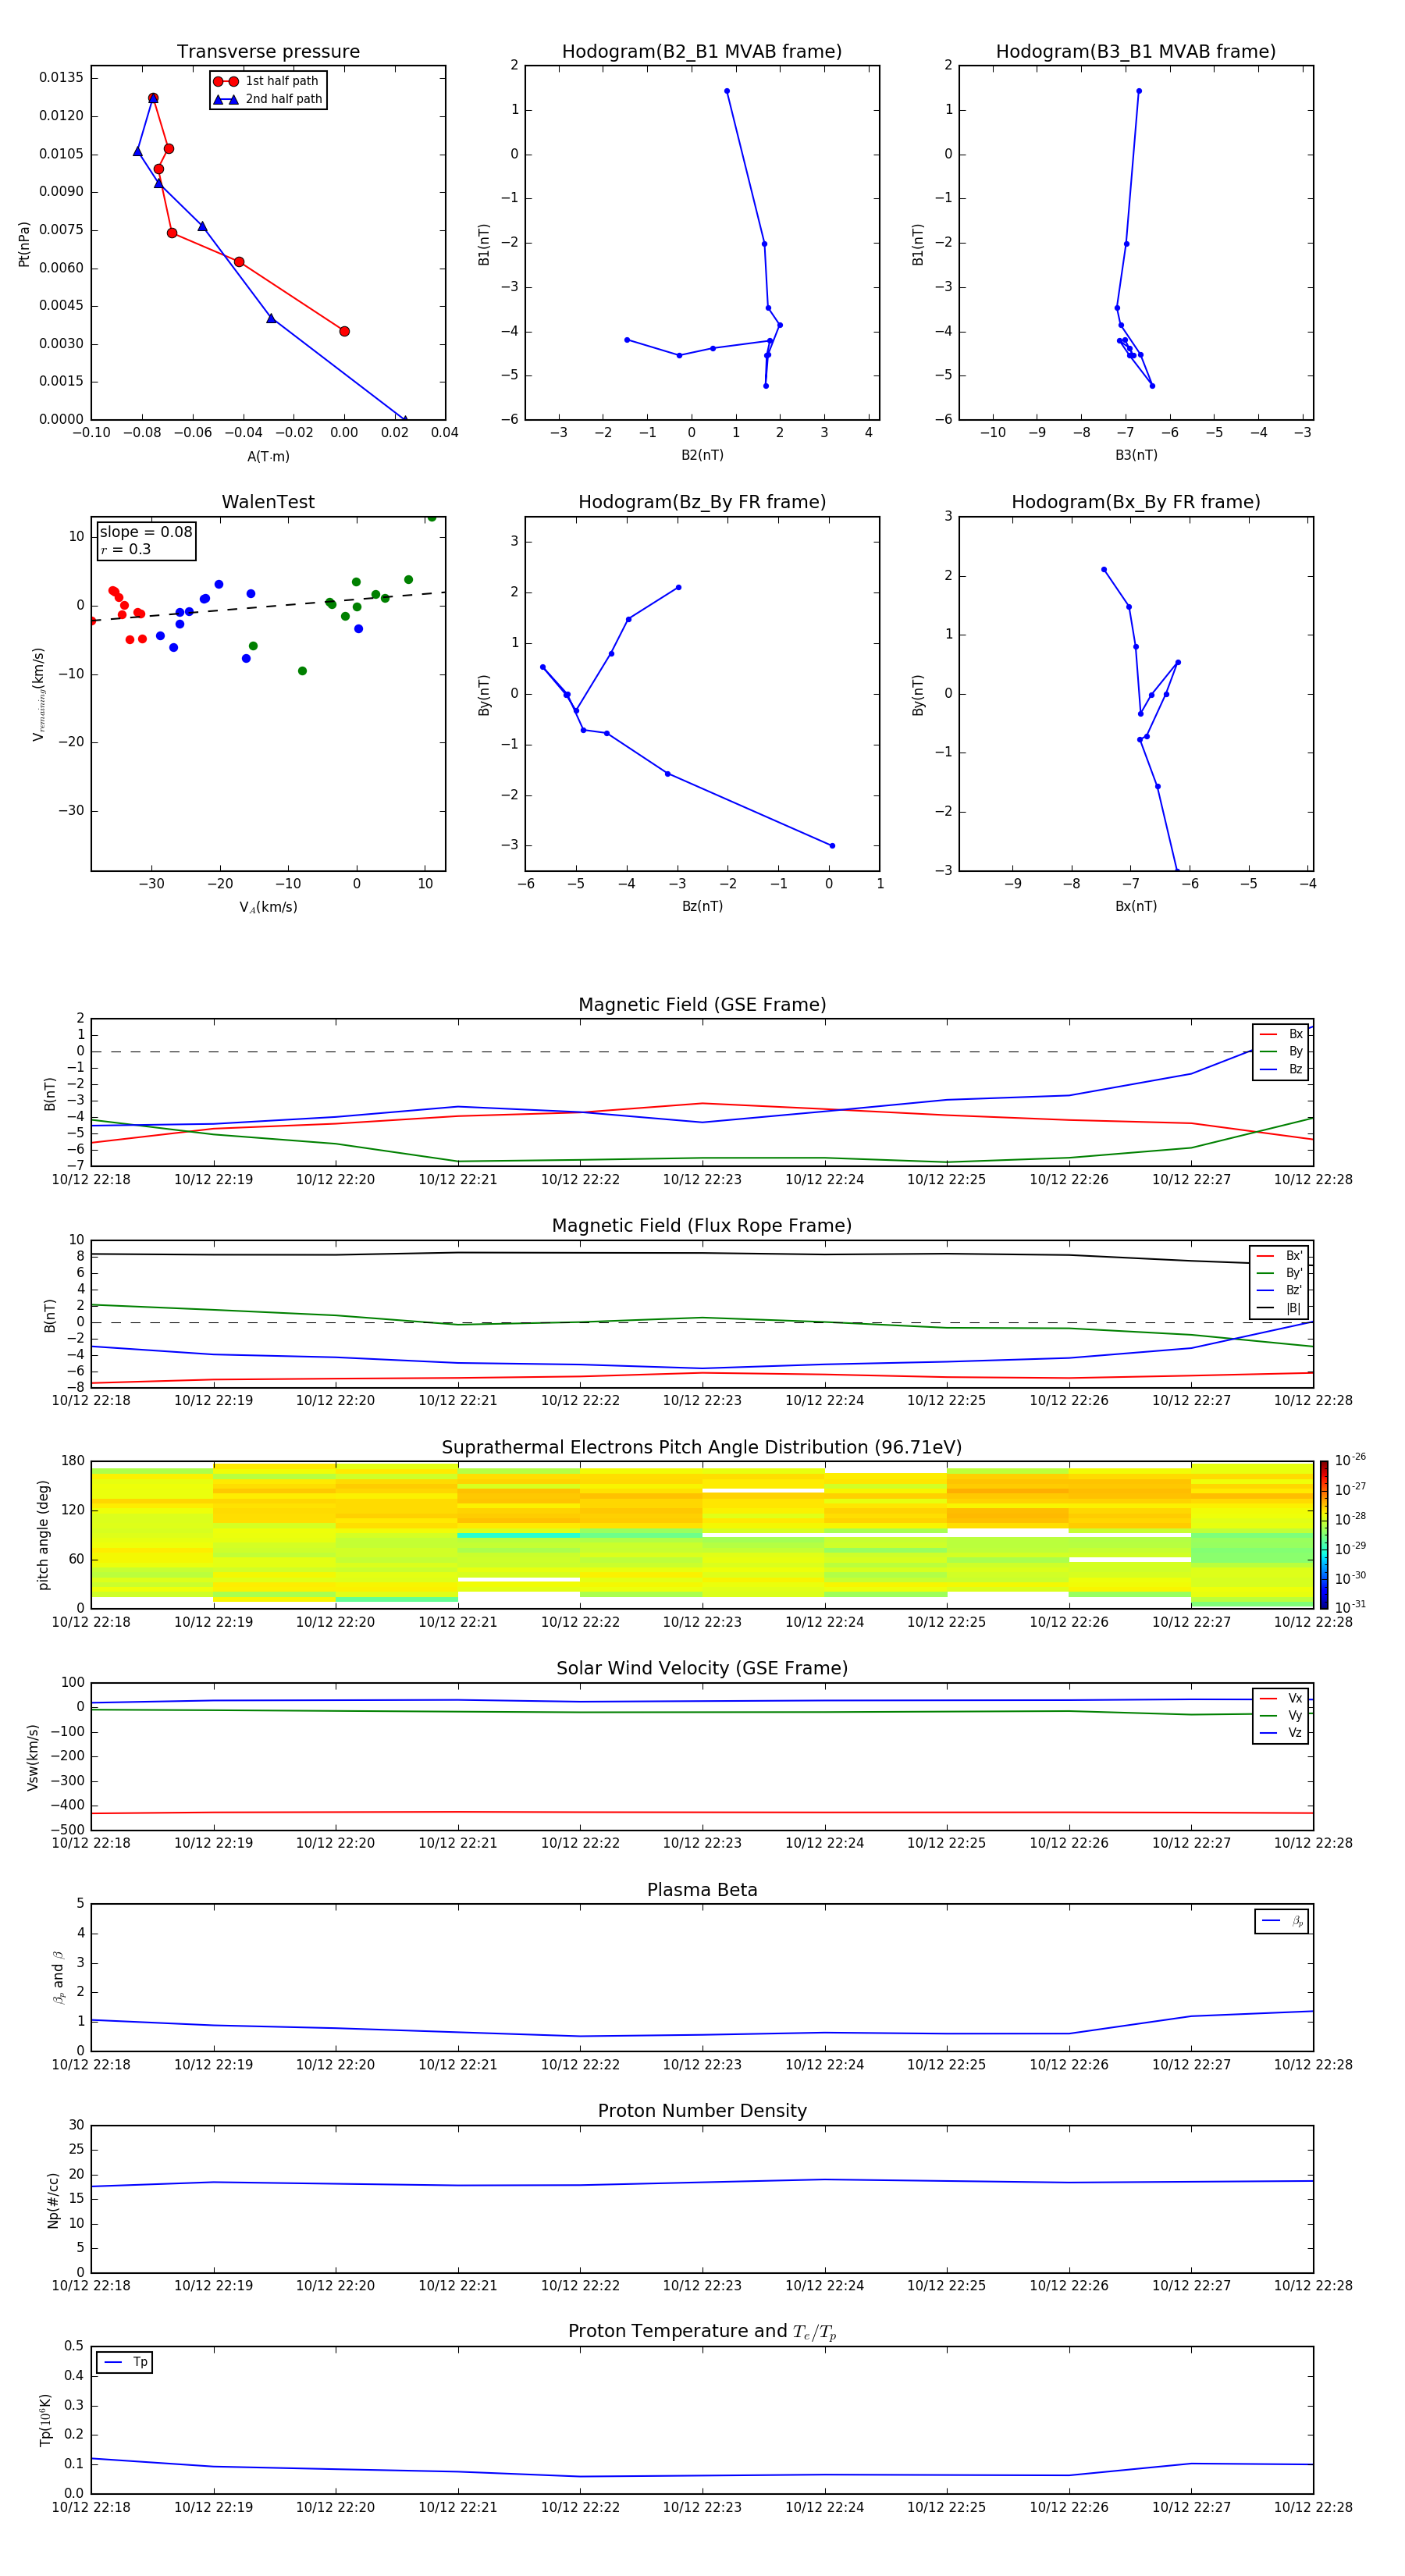Click the "By" entry in GSE magnetic legend
This screenshot has height=2576, width=1405.
pyautogui.click(x=1281, y=1051)
